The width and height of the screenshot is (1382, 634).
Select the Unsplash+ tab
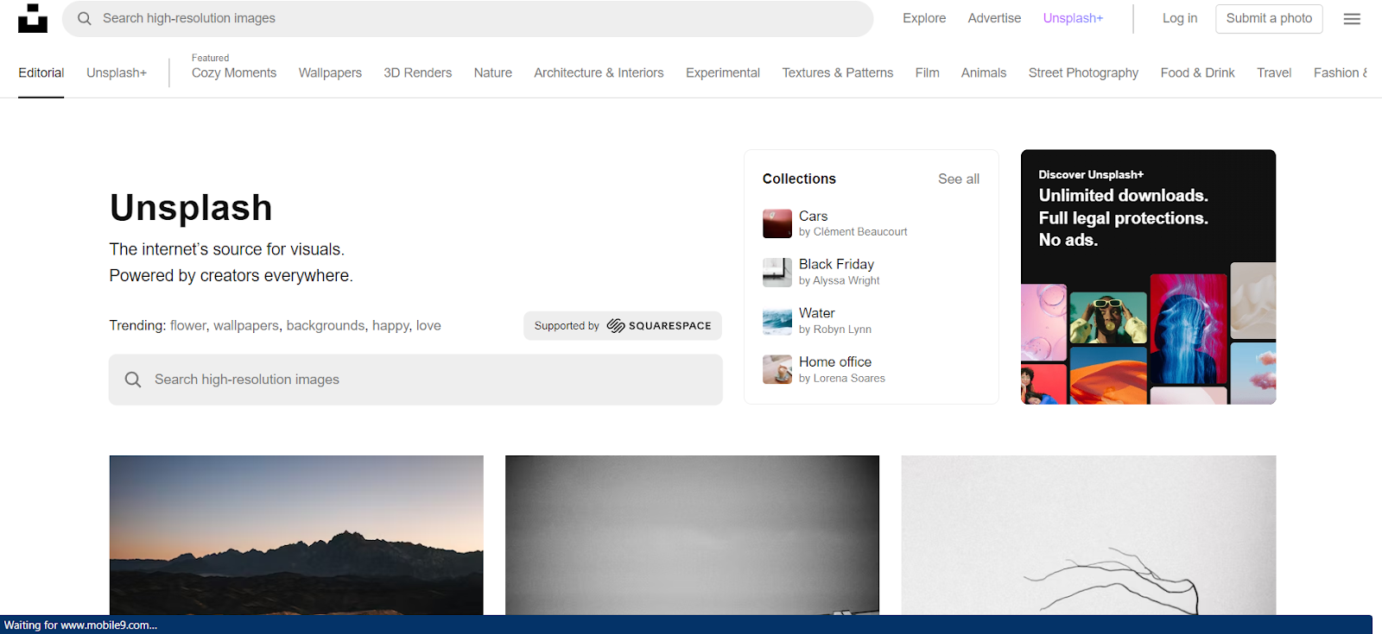(x=117, y=72)
